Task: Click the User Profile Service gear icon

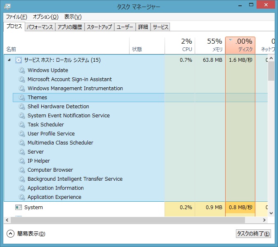Action: [x=22, y=133]
